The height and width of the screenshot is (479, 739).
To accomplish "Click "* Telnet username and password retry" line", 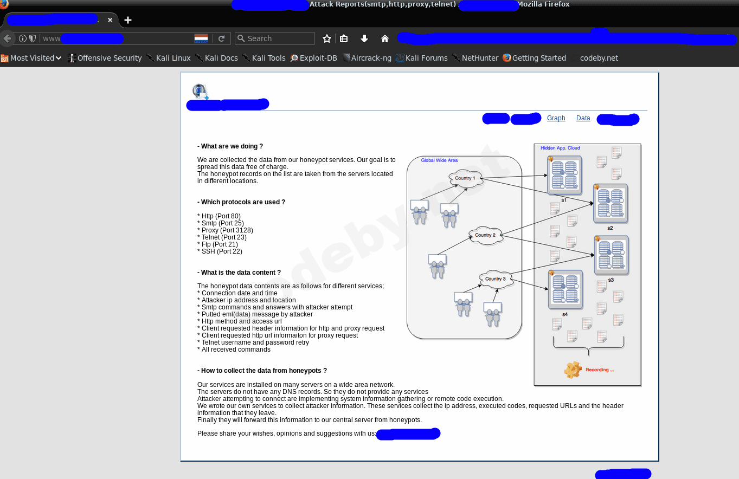I will pos(253,342).
